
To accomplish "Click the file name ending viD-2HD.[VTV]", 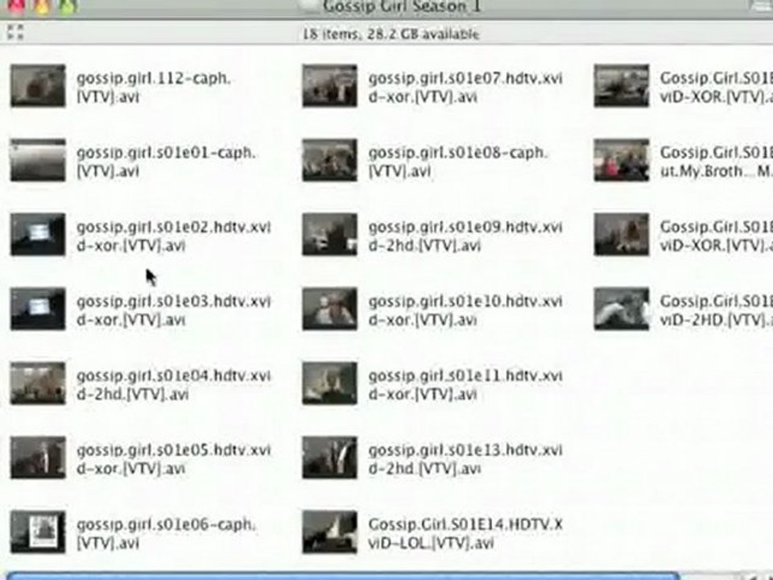I will click(x=717, y=311).
